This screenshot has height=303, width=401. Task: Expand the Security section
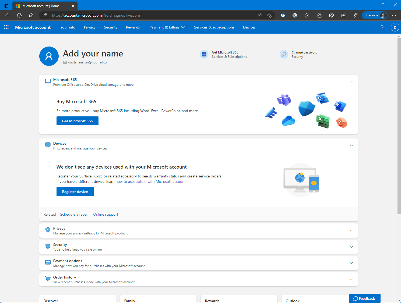point(351,247)
